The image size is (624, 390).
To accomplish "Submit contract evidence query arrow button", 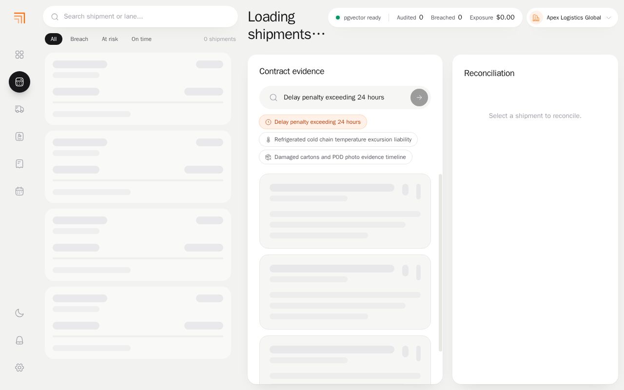I will pos(419,97).
